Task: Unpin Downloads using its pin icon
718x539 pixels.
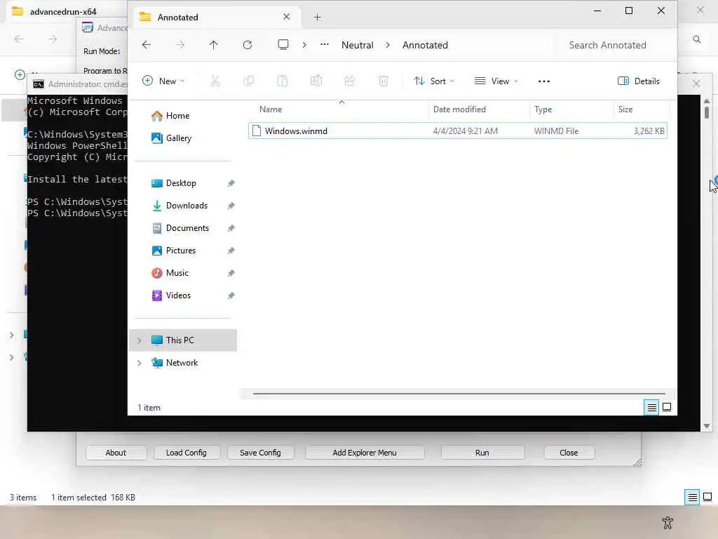Action: click(x=231, y=206)
